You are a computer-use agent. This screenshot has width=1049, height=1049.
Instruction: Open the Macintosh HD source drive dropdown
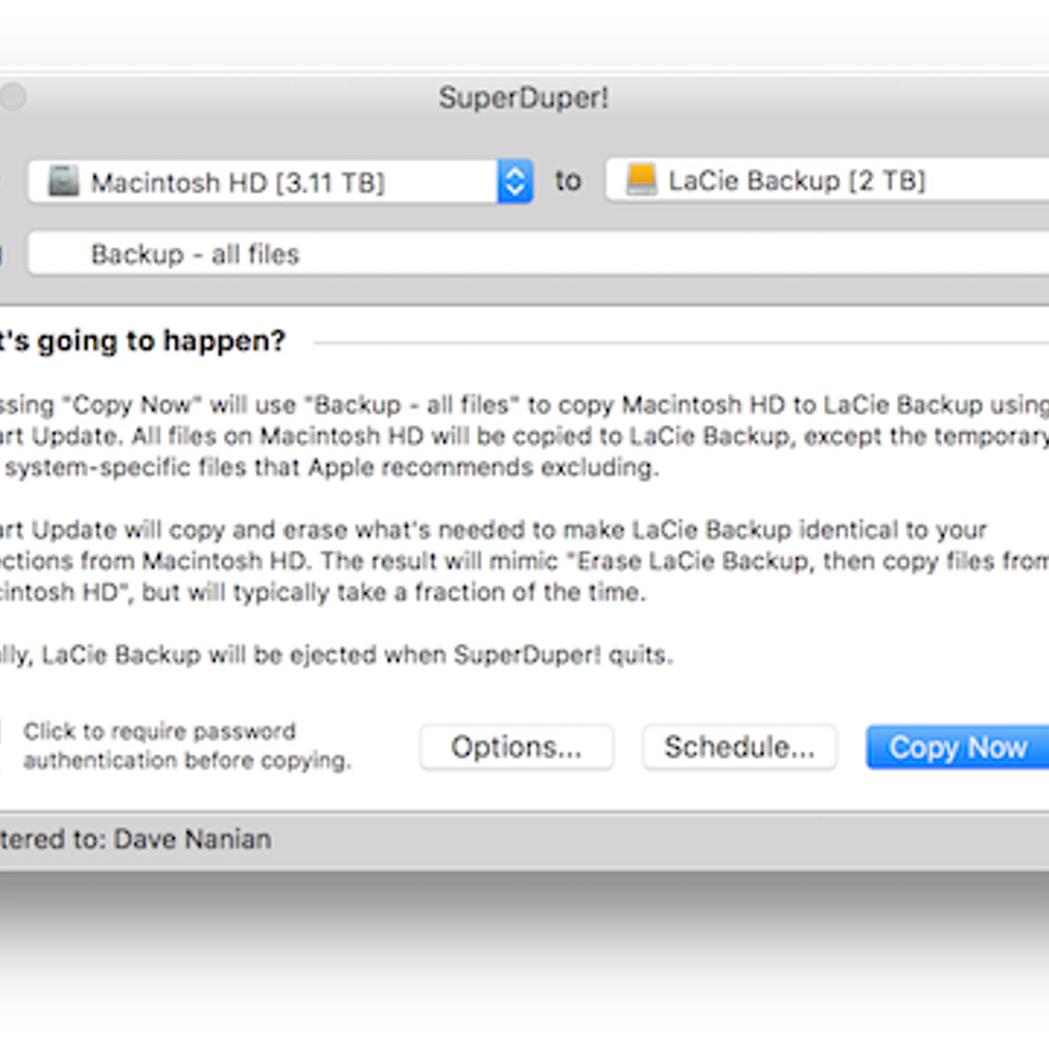(262, 182)
